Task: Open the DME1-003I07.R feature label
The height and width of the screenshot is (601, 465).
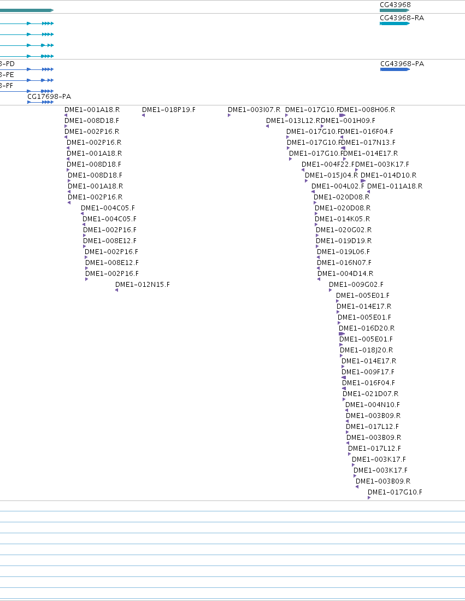Action: pyautogui.click(x=254, y=110)
